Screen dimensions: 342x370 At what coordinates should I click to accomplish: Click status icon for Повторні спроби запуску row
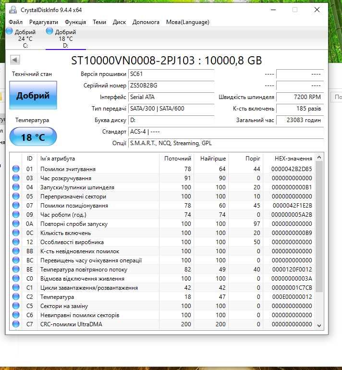click(16, 223)
